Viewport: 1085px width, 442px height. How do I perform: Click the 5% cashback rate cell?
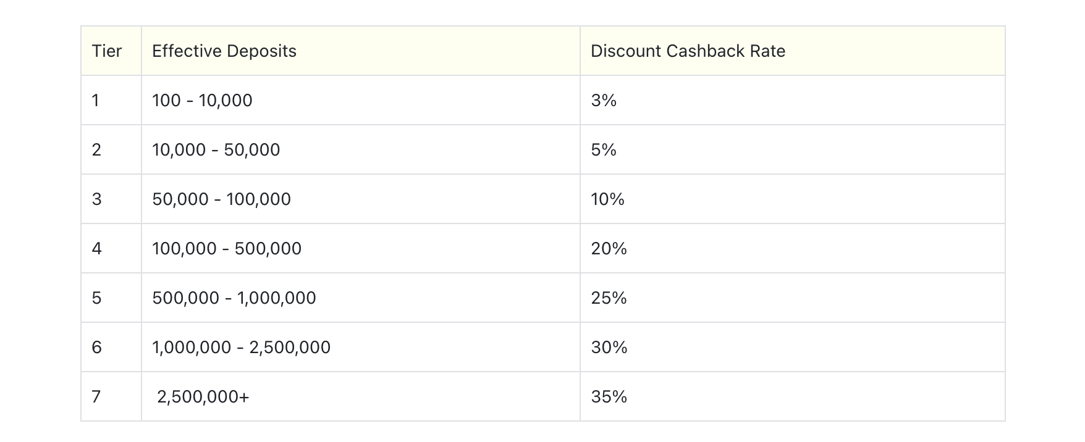793,149
